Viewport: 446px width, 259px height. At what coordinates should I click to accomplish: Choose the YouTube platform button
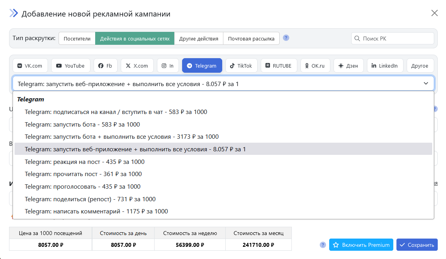click(x=71, y=66)
